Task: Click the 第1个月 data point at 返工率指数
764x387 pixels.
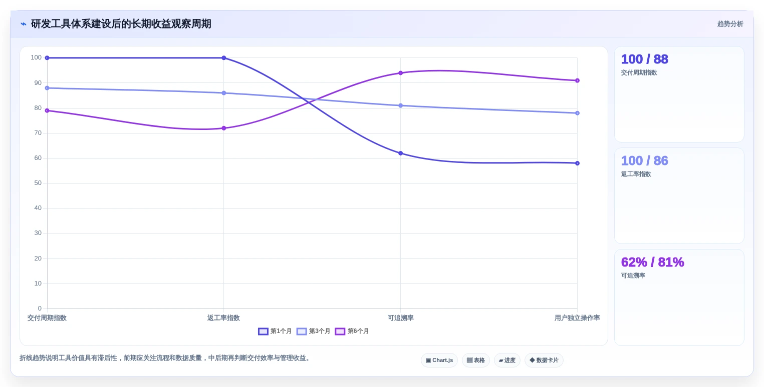Action: coord(224,58)
